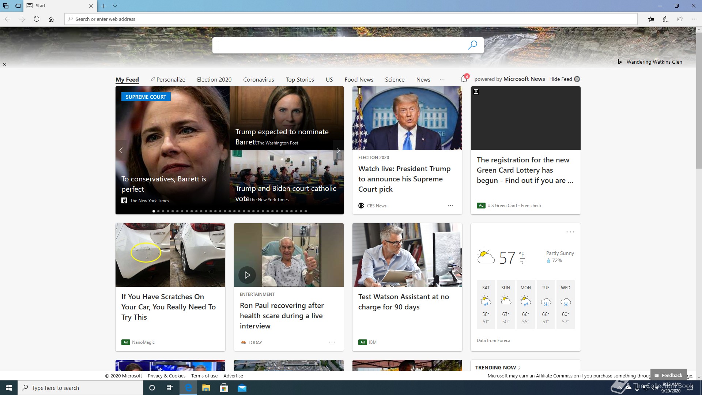702x395 pixels.
Task: Click the browser Forward arrow
Action: pyautogui.click(x=22, y=19)
